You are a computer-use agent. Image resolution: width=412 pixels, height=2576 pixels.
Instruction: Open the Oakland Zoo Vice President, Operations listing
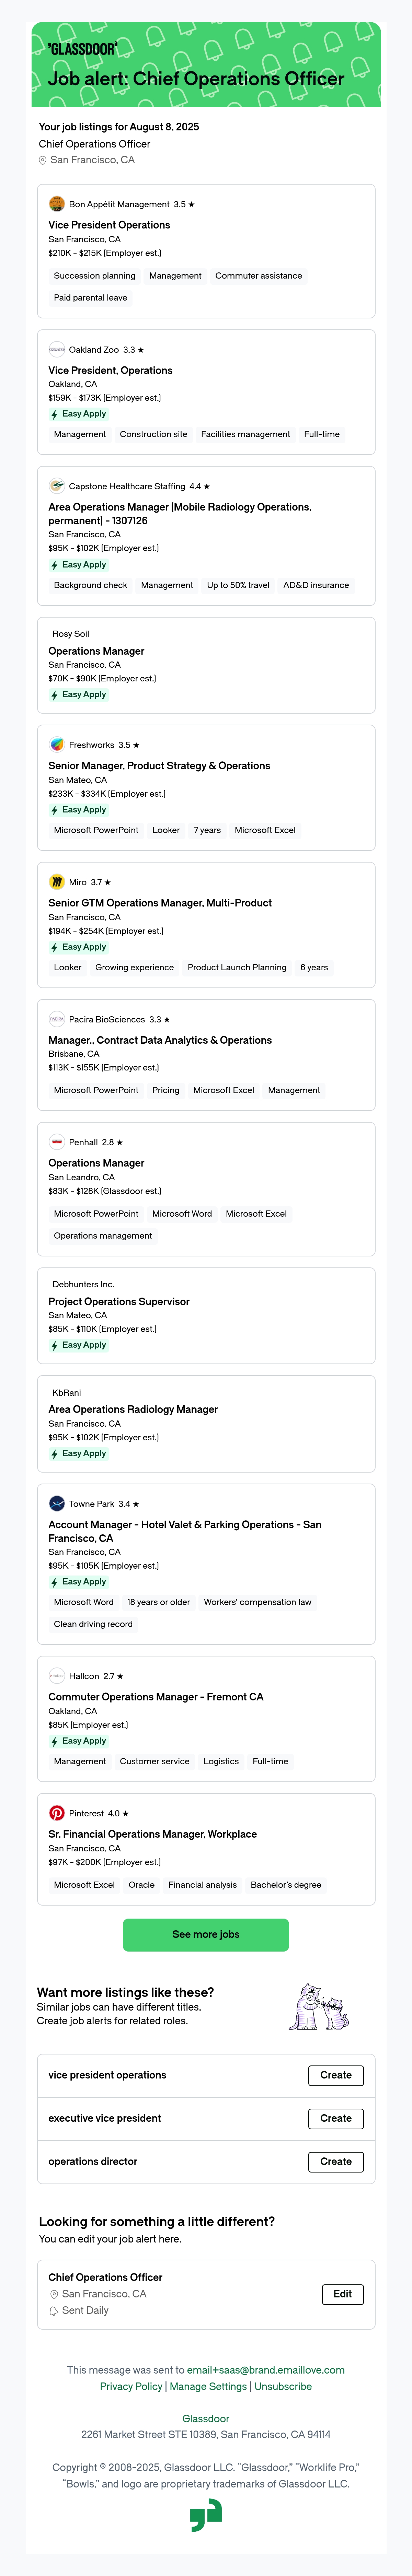tap(110, 370)
